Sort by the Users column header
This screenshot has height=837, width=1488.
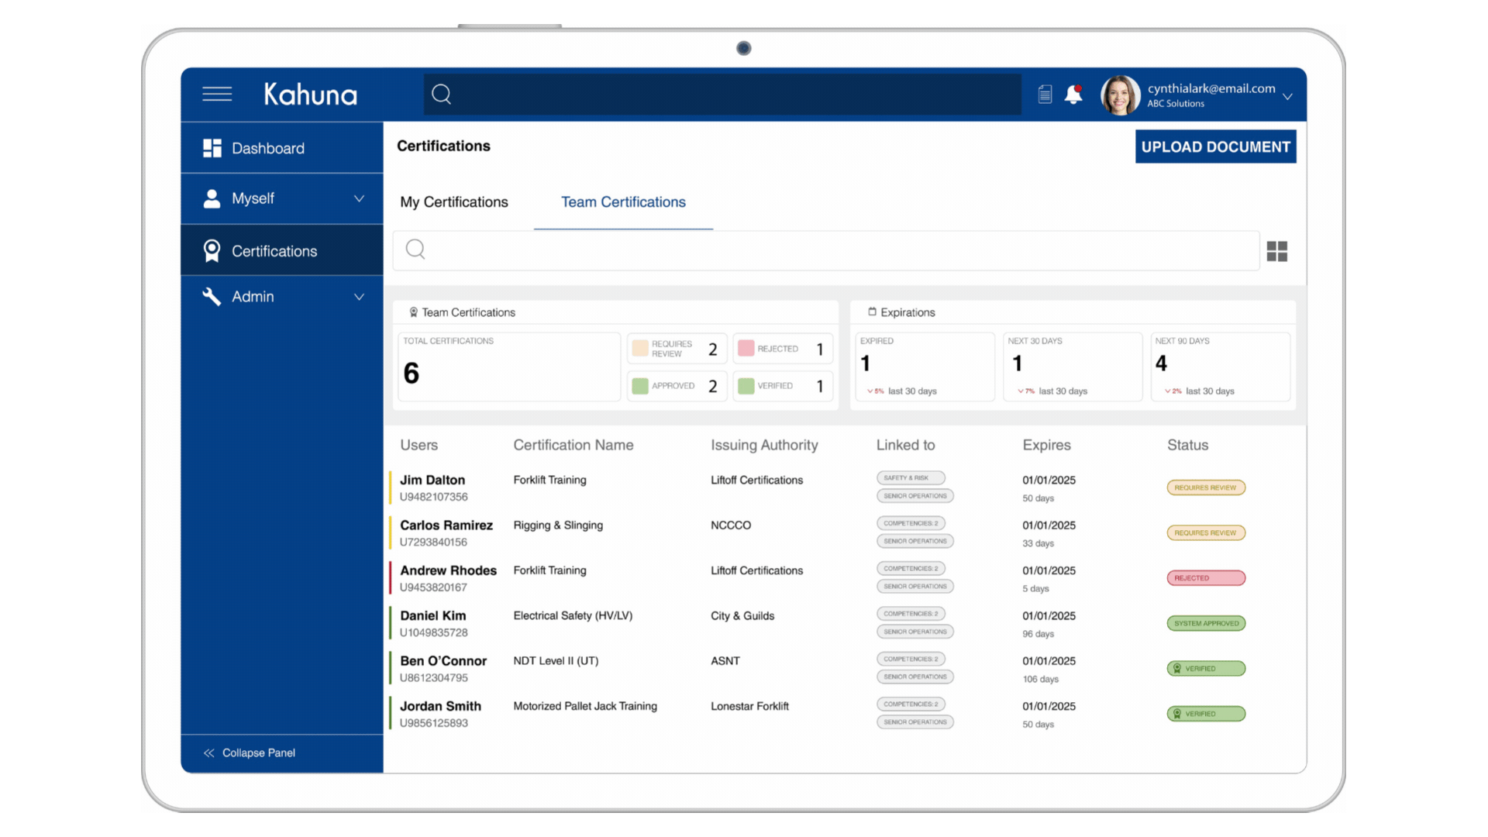click(419, 445)
